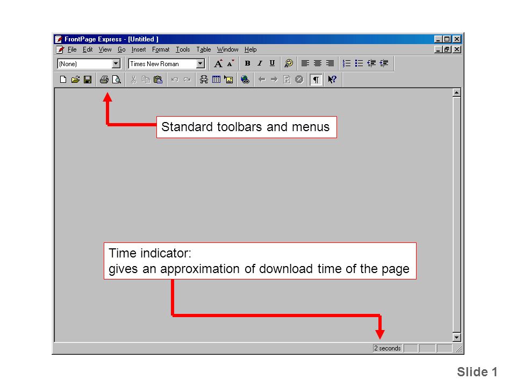Center align the text
Screen dimensions: 516x387
(x=318, y=63)
